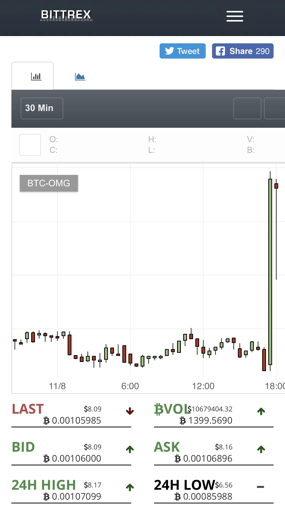Image resolution: width=285 pixels, height=509 pixels.
Task: Click the empty square beside O: and C:
Action: coord(30,145)
